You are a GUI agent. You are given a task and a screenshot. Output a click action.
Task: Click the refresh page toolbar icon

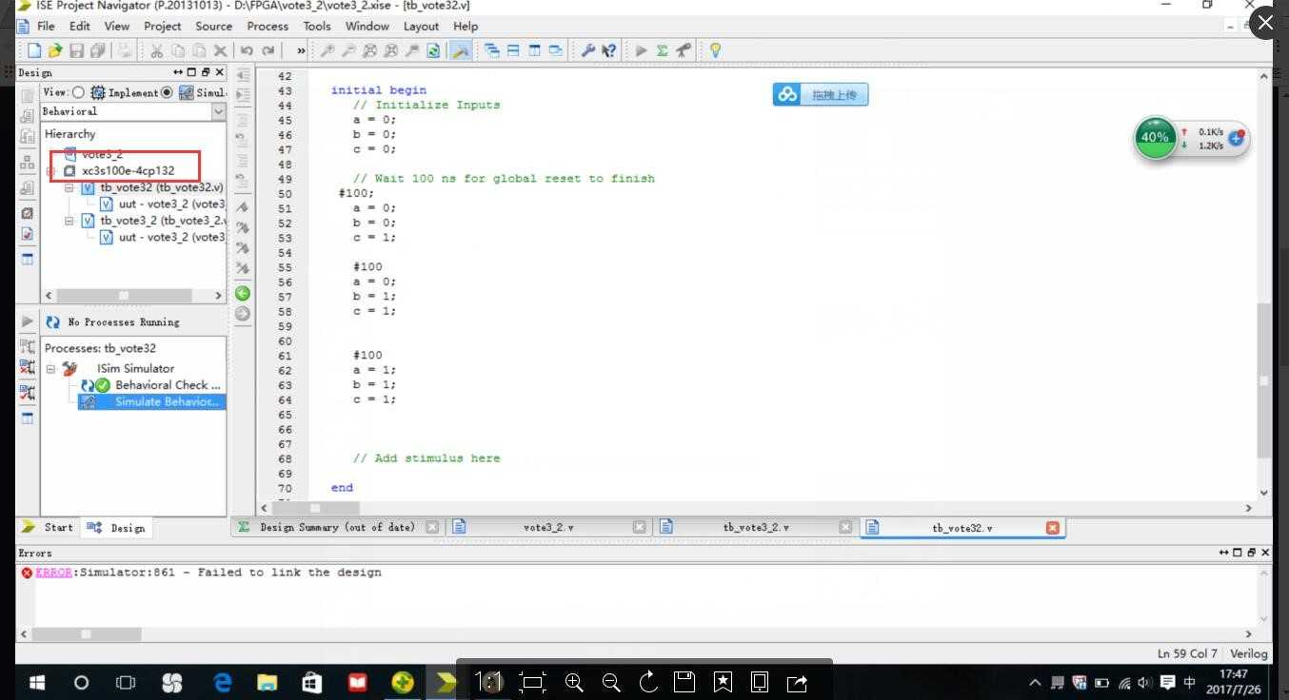(x=433, y=50)
